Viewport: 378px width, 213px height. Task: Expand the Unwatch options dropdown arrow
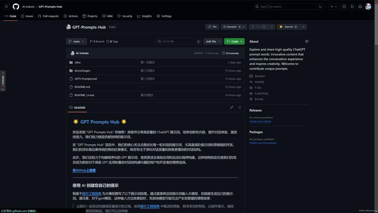tap(244, 27)
